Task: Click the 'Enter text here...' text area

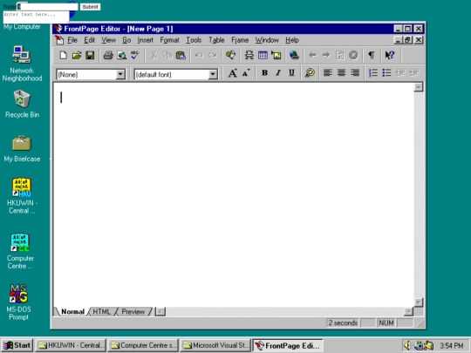Action: (36, 17)
